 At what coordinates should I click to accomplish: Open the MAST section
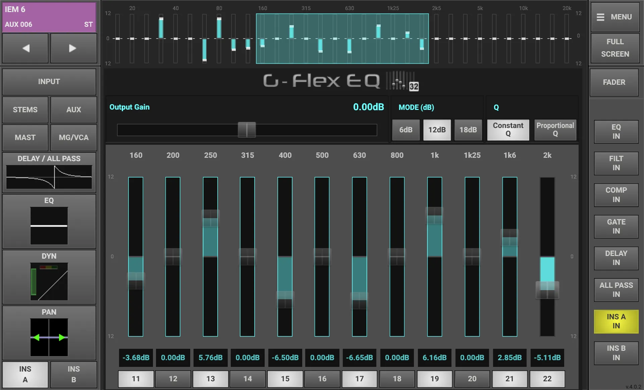point(25,137)
